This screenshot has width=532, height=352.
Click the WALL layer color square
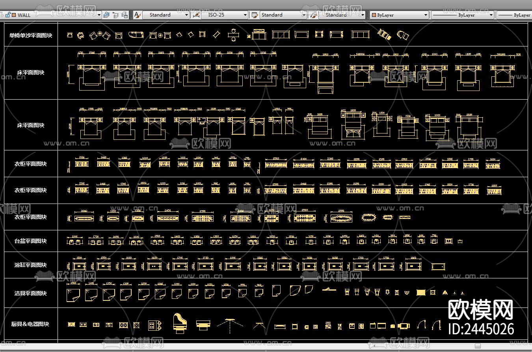point(14,15)
